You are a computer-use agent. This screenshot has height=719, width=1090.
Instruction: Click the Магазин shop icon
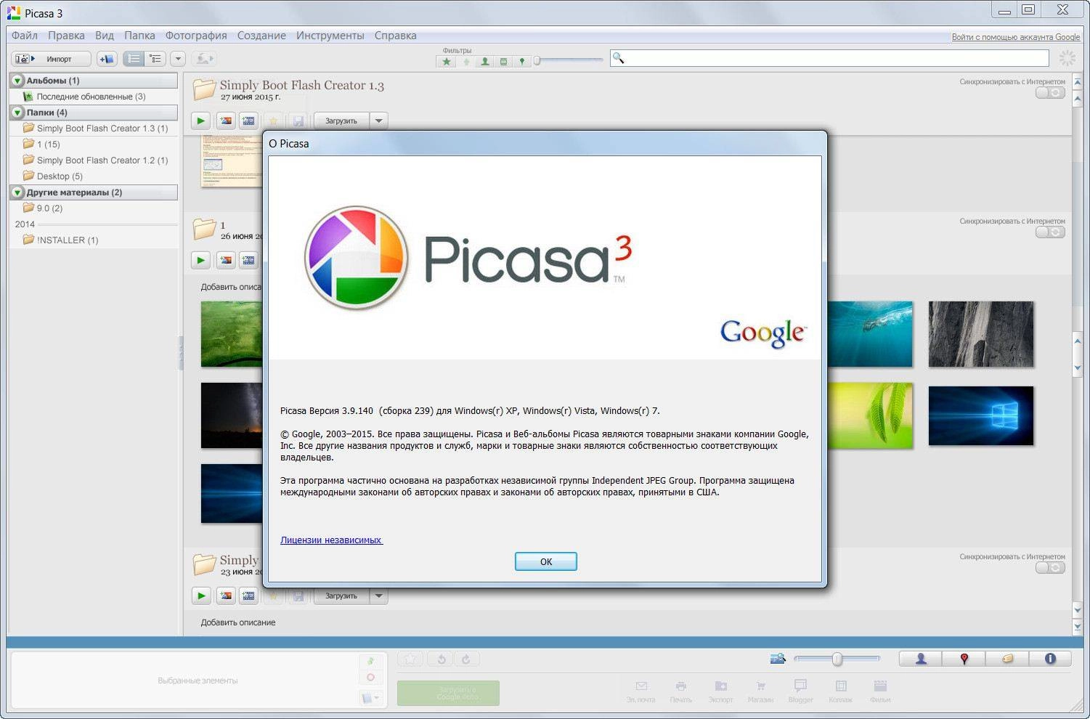pyautogui.click(x=760, y=691)
